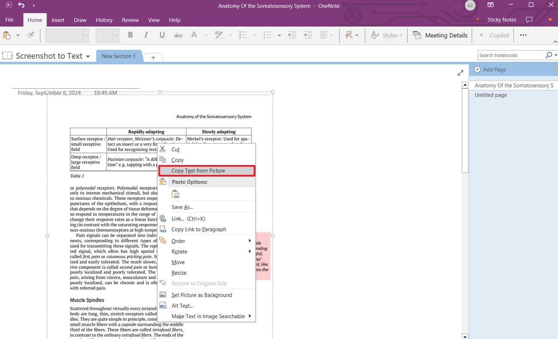Click the page vertical scrollbar thumb

click(x=465, y=131)
